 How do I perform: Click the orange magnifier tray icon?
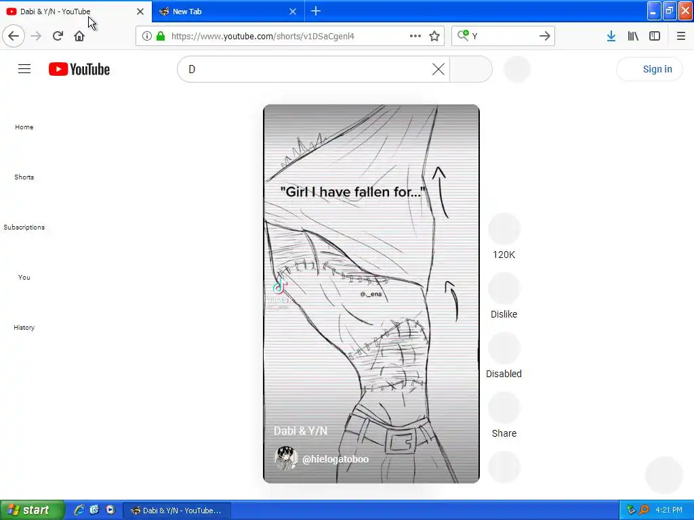[644, 510]
